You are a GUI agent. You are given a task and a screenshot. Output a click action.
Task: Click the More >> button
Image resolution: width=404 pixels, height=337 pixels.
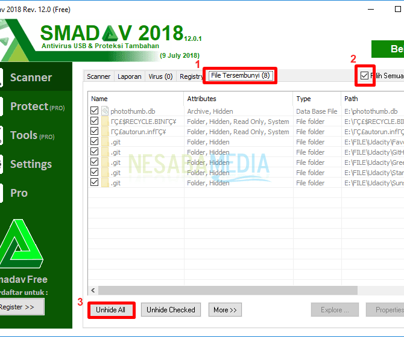click(x=225, y=310)
